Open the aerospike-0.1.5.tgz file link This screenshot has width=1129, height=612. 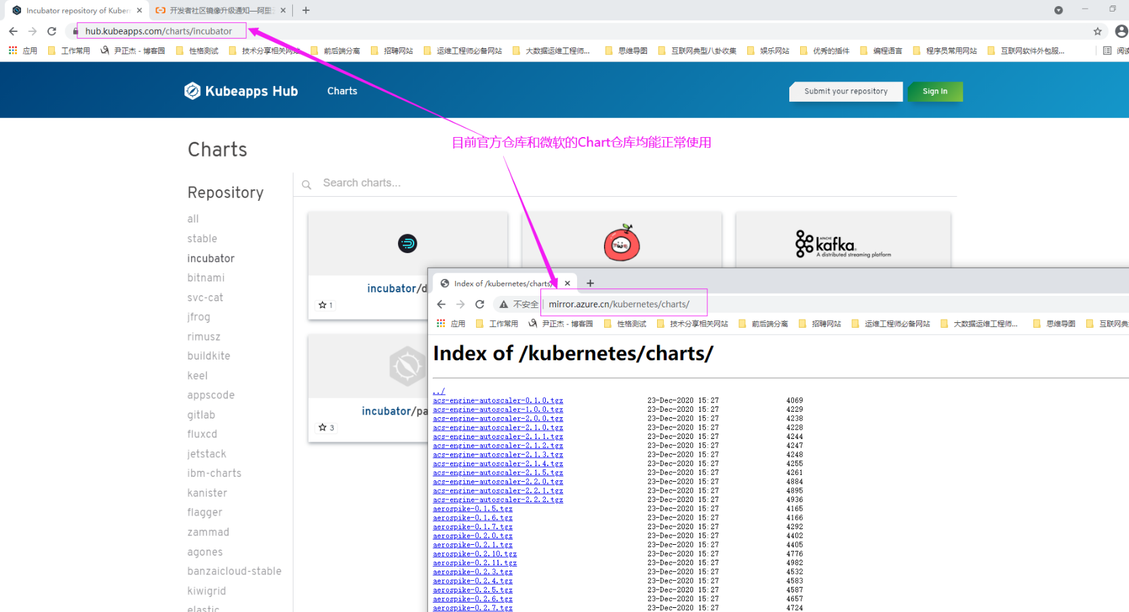point(473,509)
